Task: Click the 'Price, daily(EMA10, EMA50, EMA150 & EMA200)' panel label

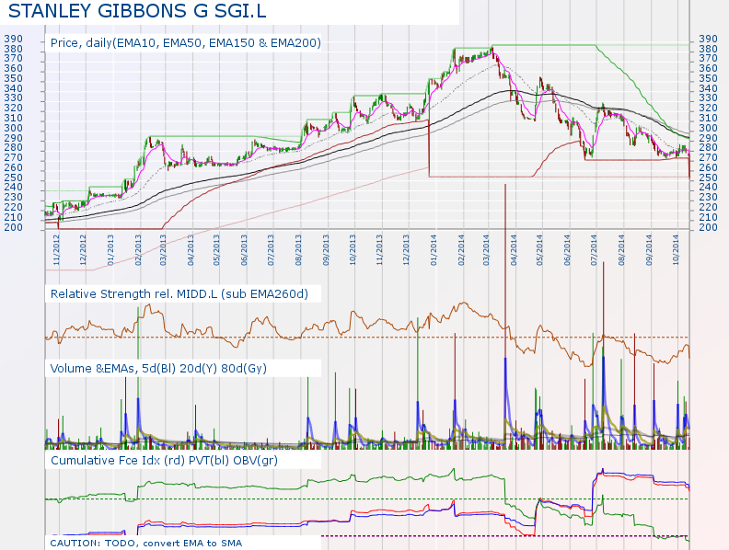Action: pyautogui.click(x=186, y=43)
